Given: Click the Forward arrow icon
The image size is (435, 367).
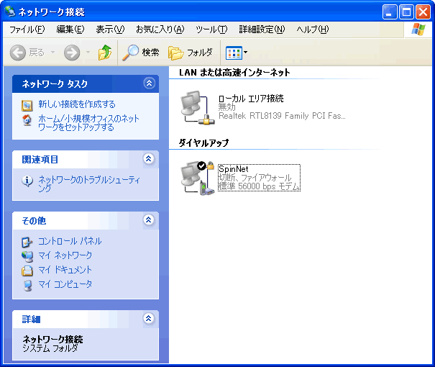Looking at the screenshot, I should pos(72,53).
